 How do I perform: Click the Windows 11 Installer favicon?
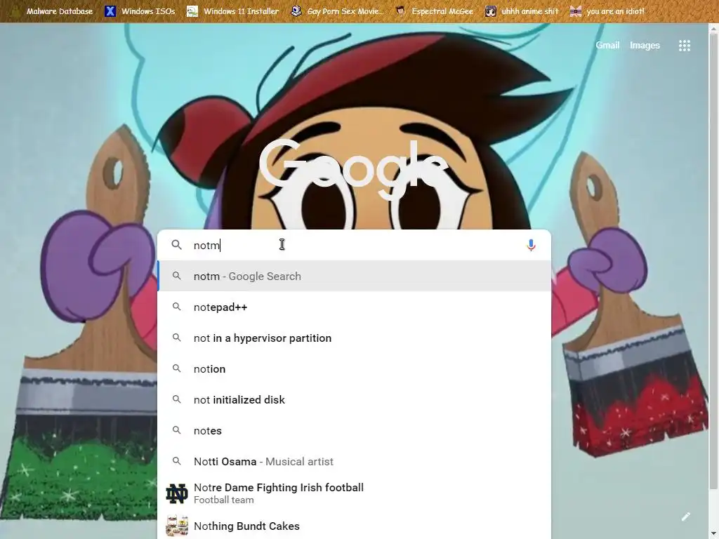192,11
